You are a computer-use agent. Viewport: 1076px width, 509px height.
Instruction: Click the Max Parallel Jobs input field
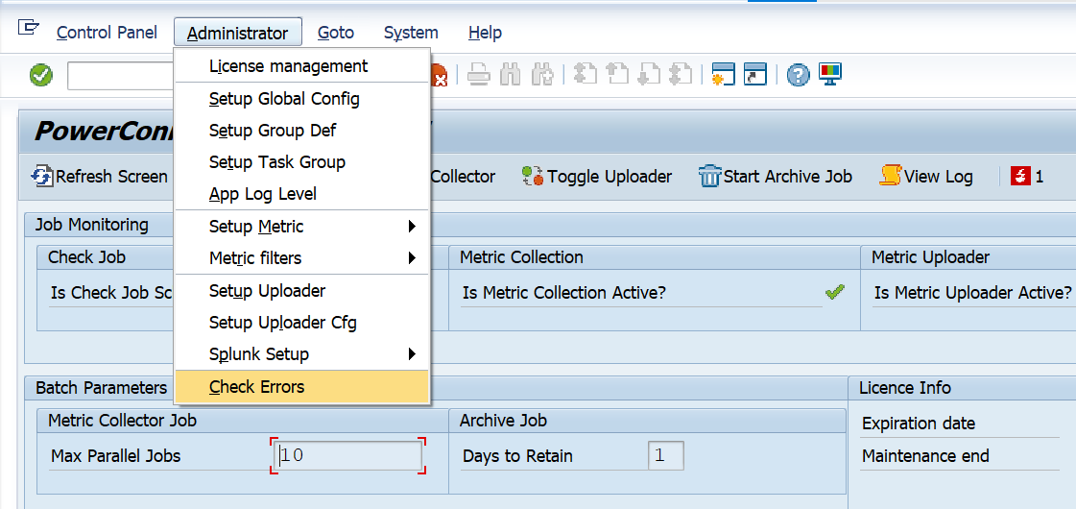point(347,455)
